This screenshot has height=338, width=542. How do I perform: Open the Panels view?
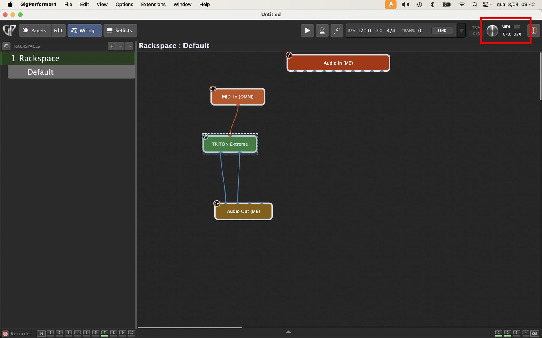click(35, 30)
